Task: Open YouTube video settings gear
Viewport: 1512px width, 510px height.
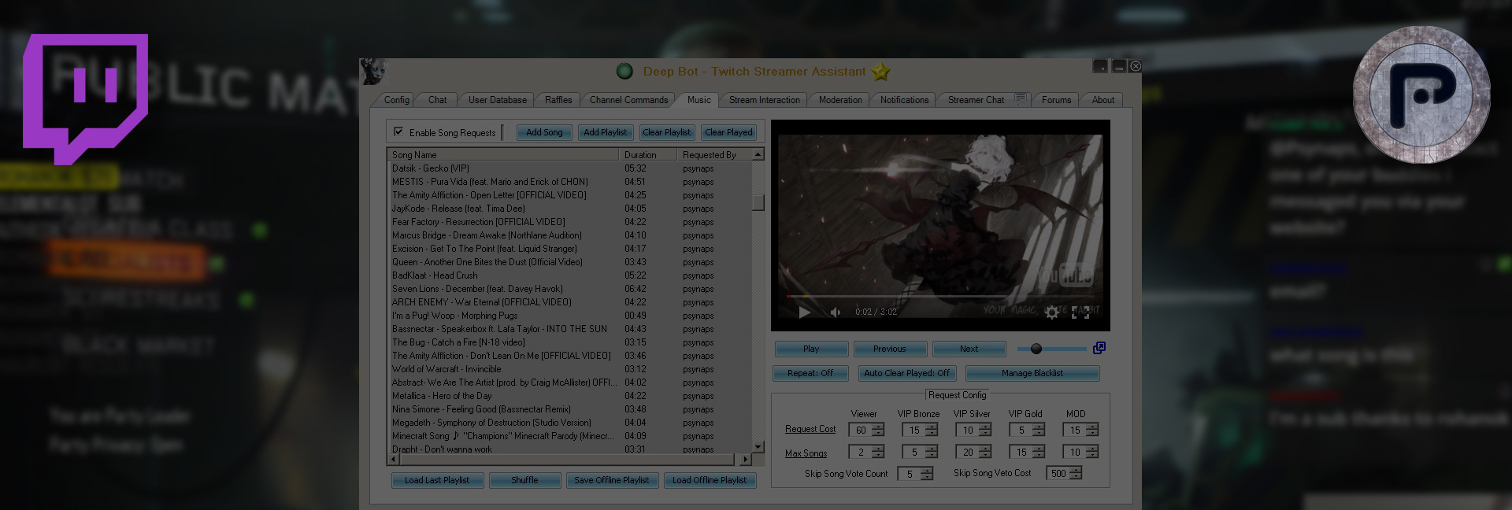Action: (1051, 312)
